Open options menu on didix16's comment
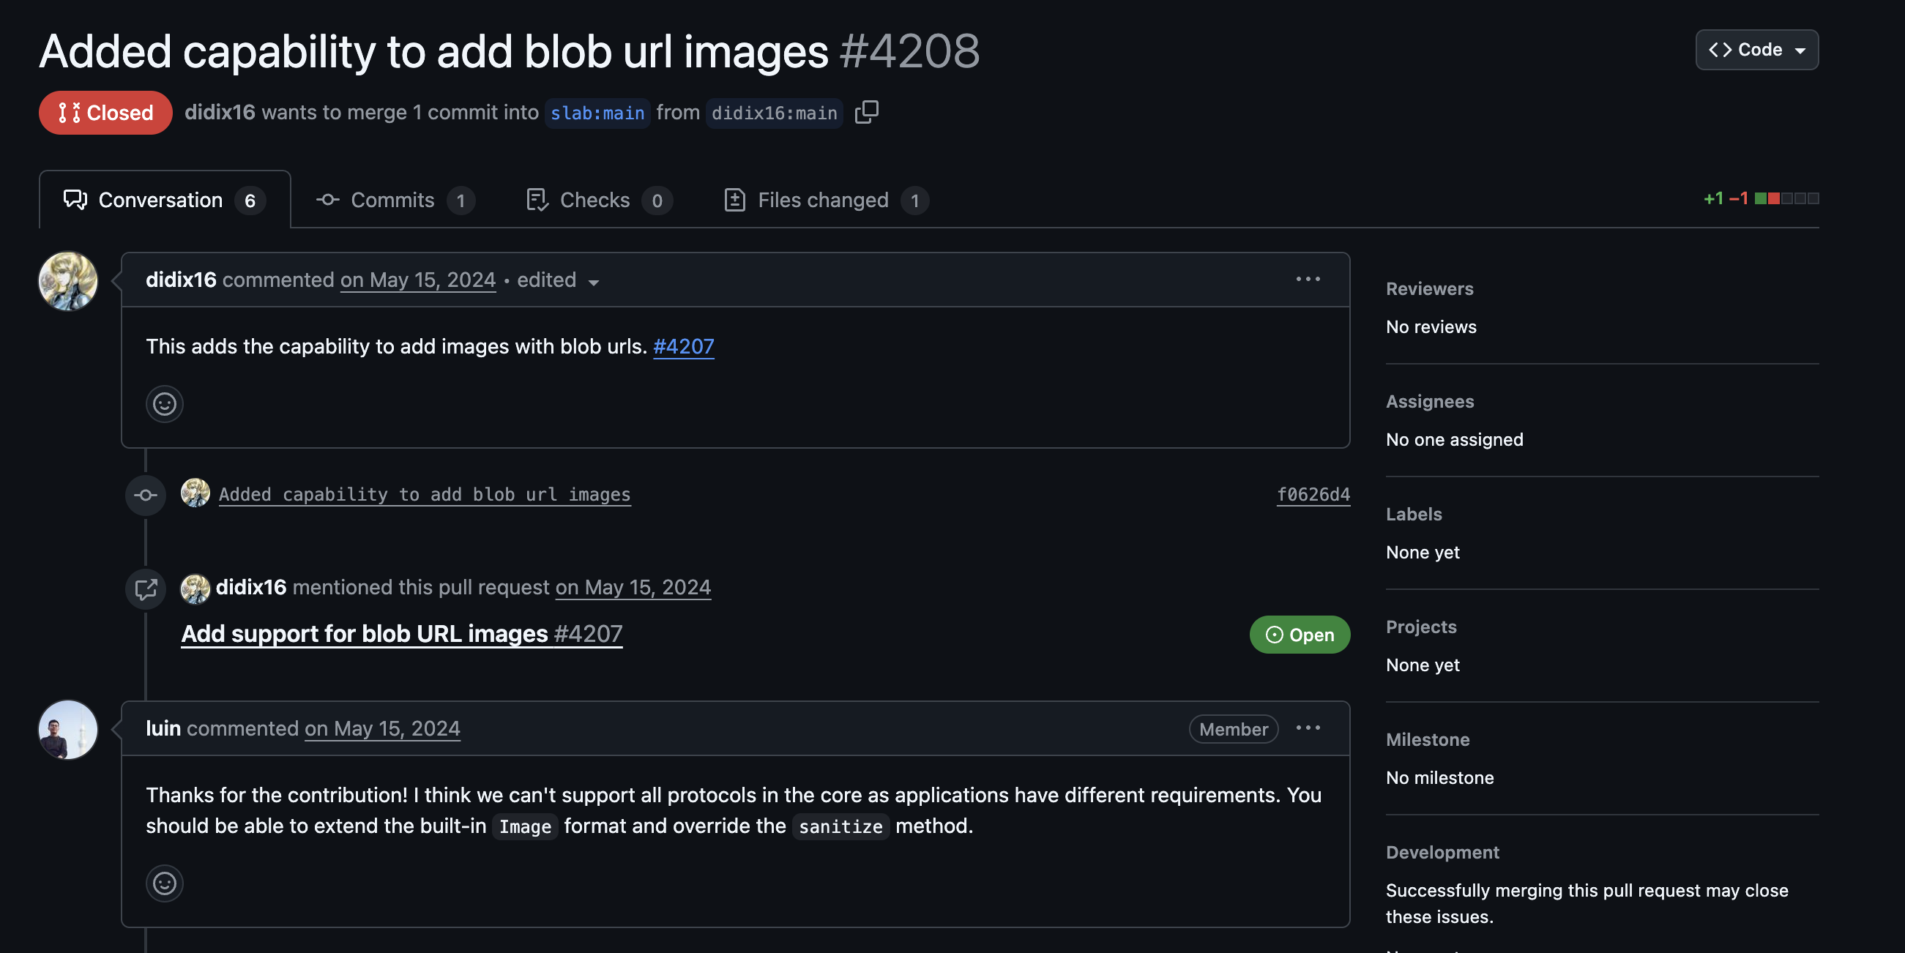Image resolution: width=1905 pixels, height=953 pixels. (1308, 280)
